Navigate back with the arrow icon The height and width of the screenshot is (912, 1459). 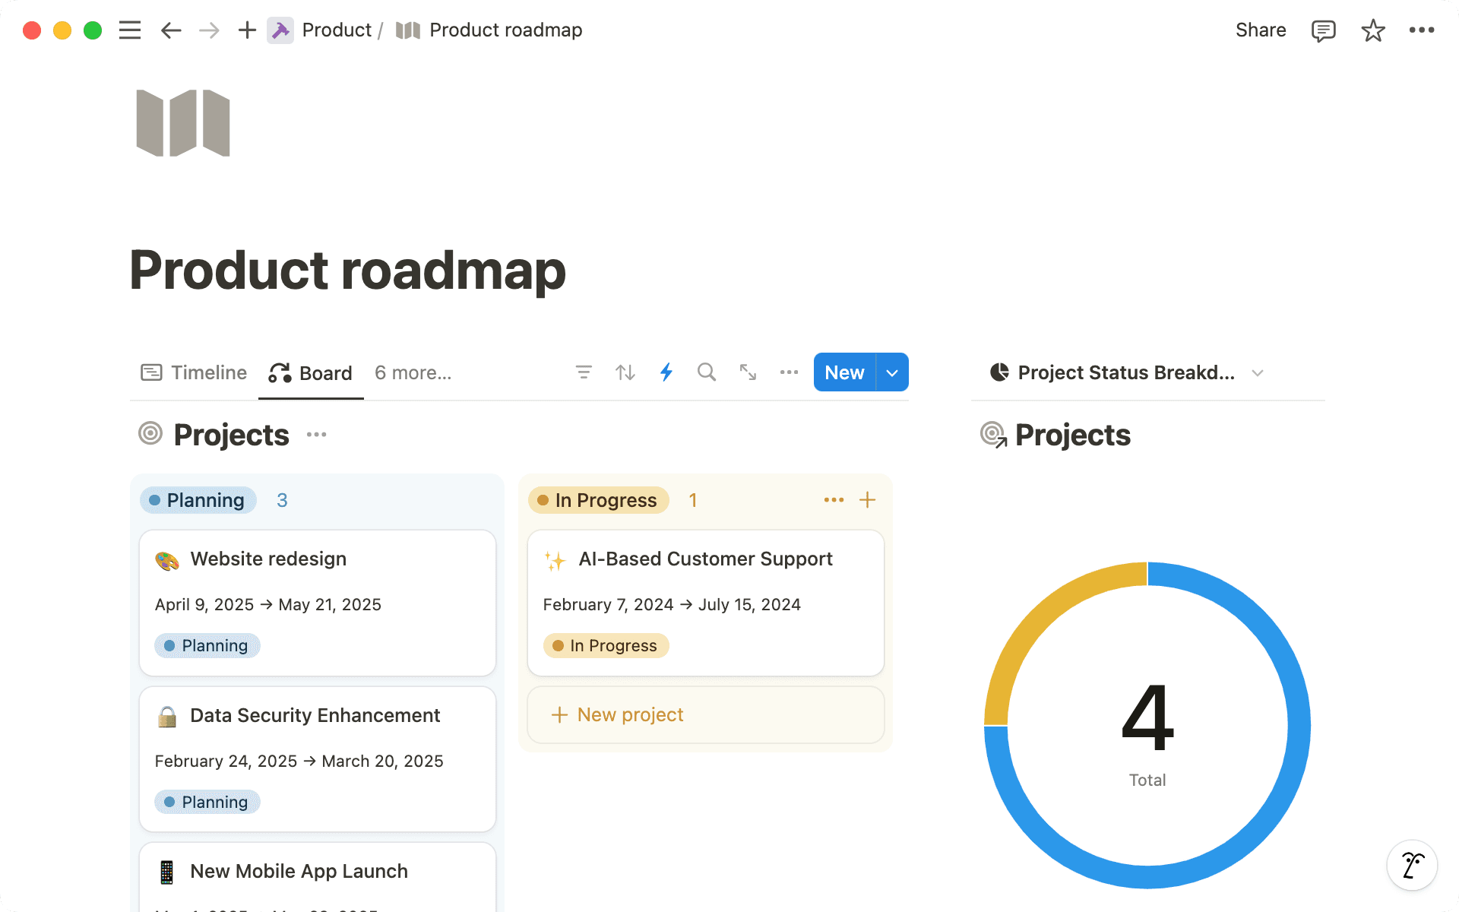(x=170, y=30)
